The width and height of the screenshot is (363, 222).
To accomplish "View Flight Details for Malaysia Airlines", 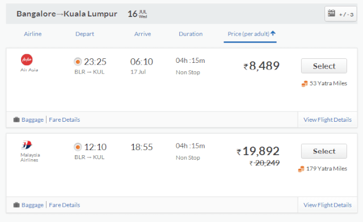I will pos(327,205).
